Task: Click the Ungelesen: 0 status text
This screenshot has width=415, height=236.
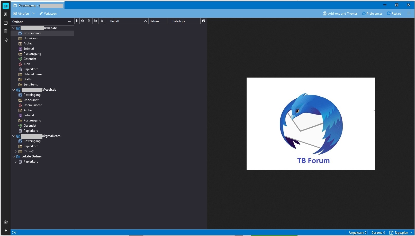Action: pyautogui.click(x=358, y=233)
